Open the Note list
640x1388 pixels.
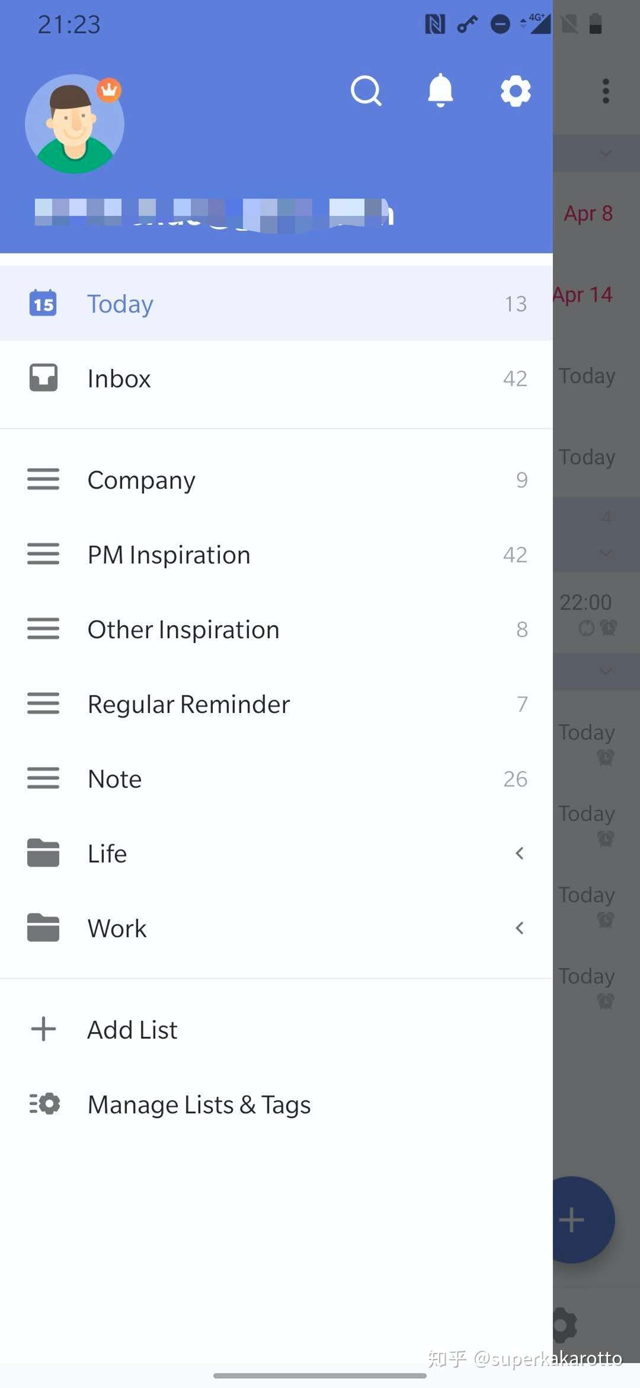point(115,779)
